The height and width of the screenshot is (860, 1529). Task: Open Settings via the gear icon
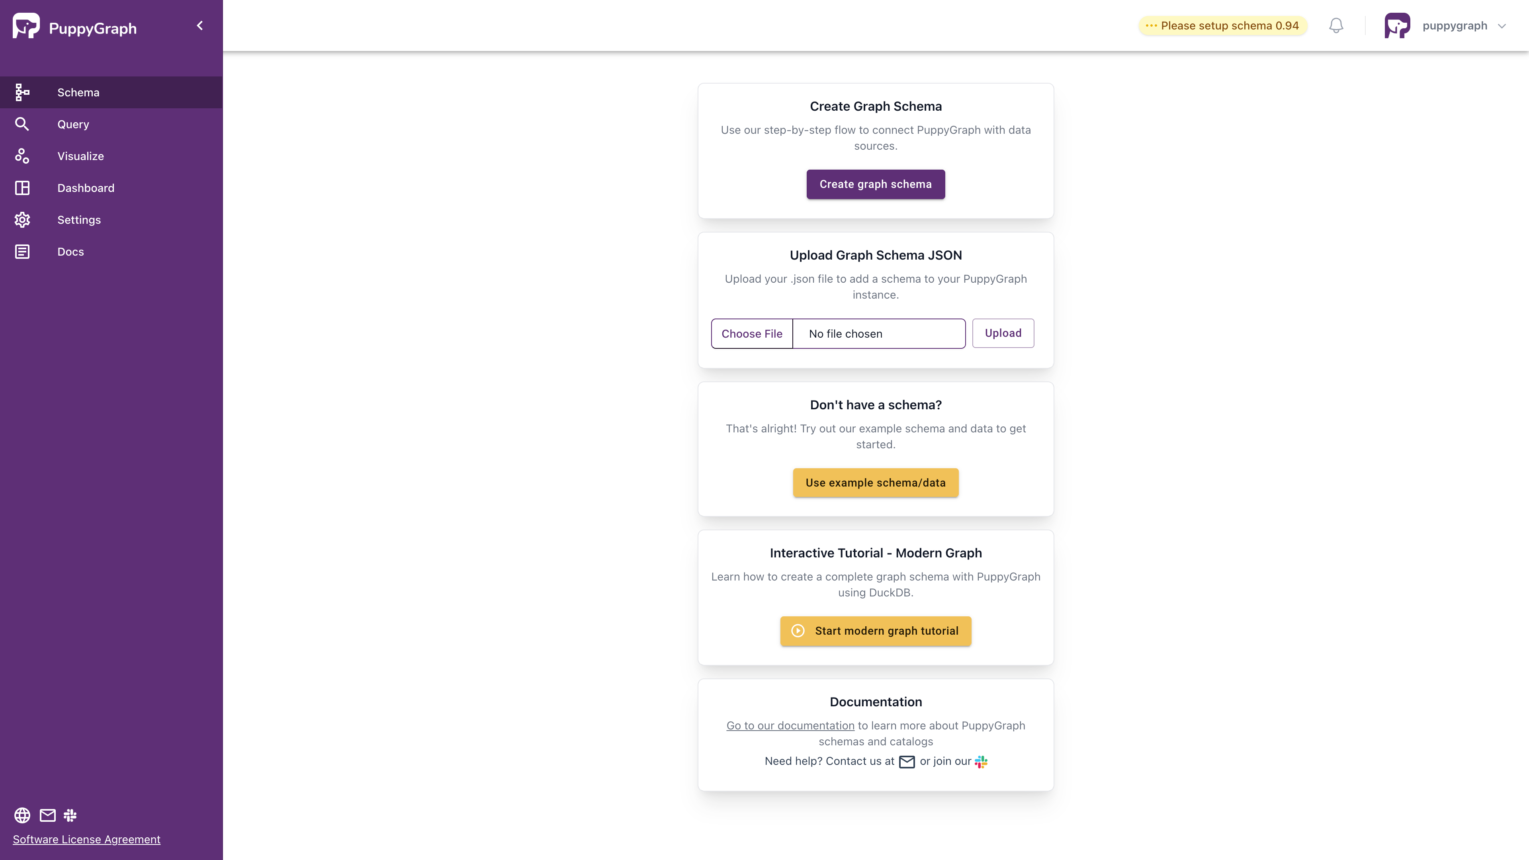click(x=22, y=220)
